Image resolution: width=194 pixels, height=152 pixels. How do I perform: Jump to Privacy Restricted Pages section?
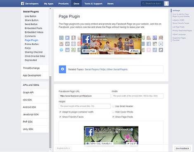pos(182,30)
